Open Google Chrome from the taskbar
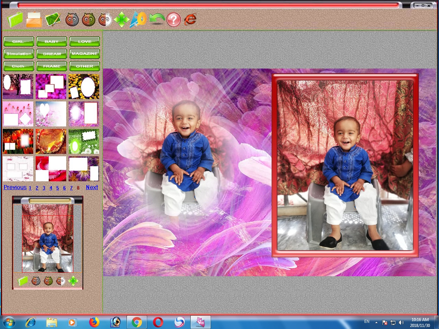439x329 pixels. [x=137, y=321]
